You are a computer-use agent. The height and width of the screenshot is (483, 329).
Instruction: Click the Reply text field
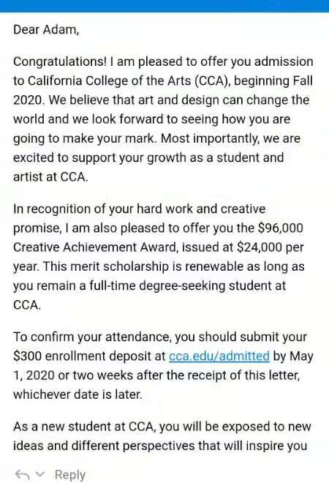[x=70, y=475]
